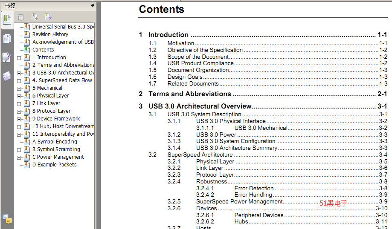The width and height of the screenshot is (392, 229).
Task: Select the 7 Link Layer bookmark label
Action: click(x=46, y=103)
